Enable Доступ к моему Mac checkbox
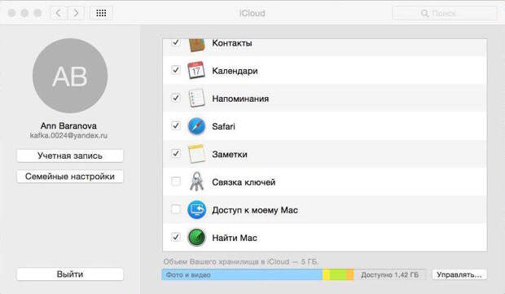Screen dimensions: 505x294 176,209
